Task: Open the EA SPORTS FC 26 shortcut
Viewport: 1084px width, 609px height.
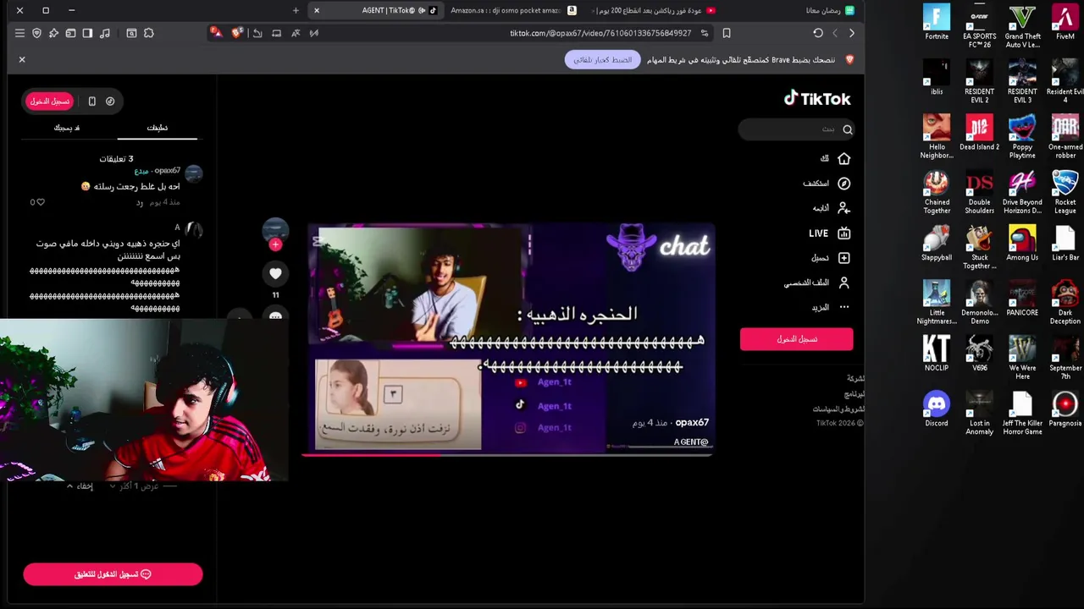Action: point(980,26)
